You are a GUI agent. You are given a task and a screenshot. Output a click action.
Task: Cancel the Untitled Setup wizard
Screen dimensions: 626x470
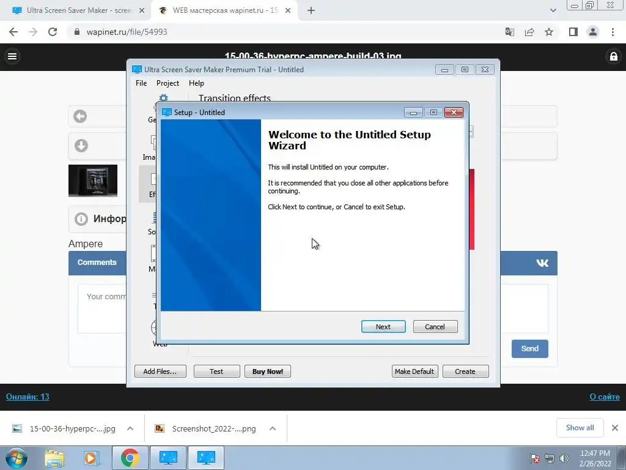coord(435,327)
